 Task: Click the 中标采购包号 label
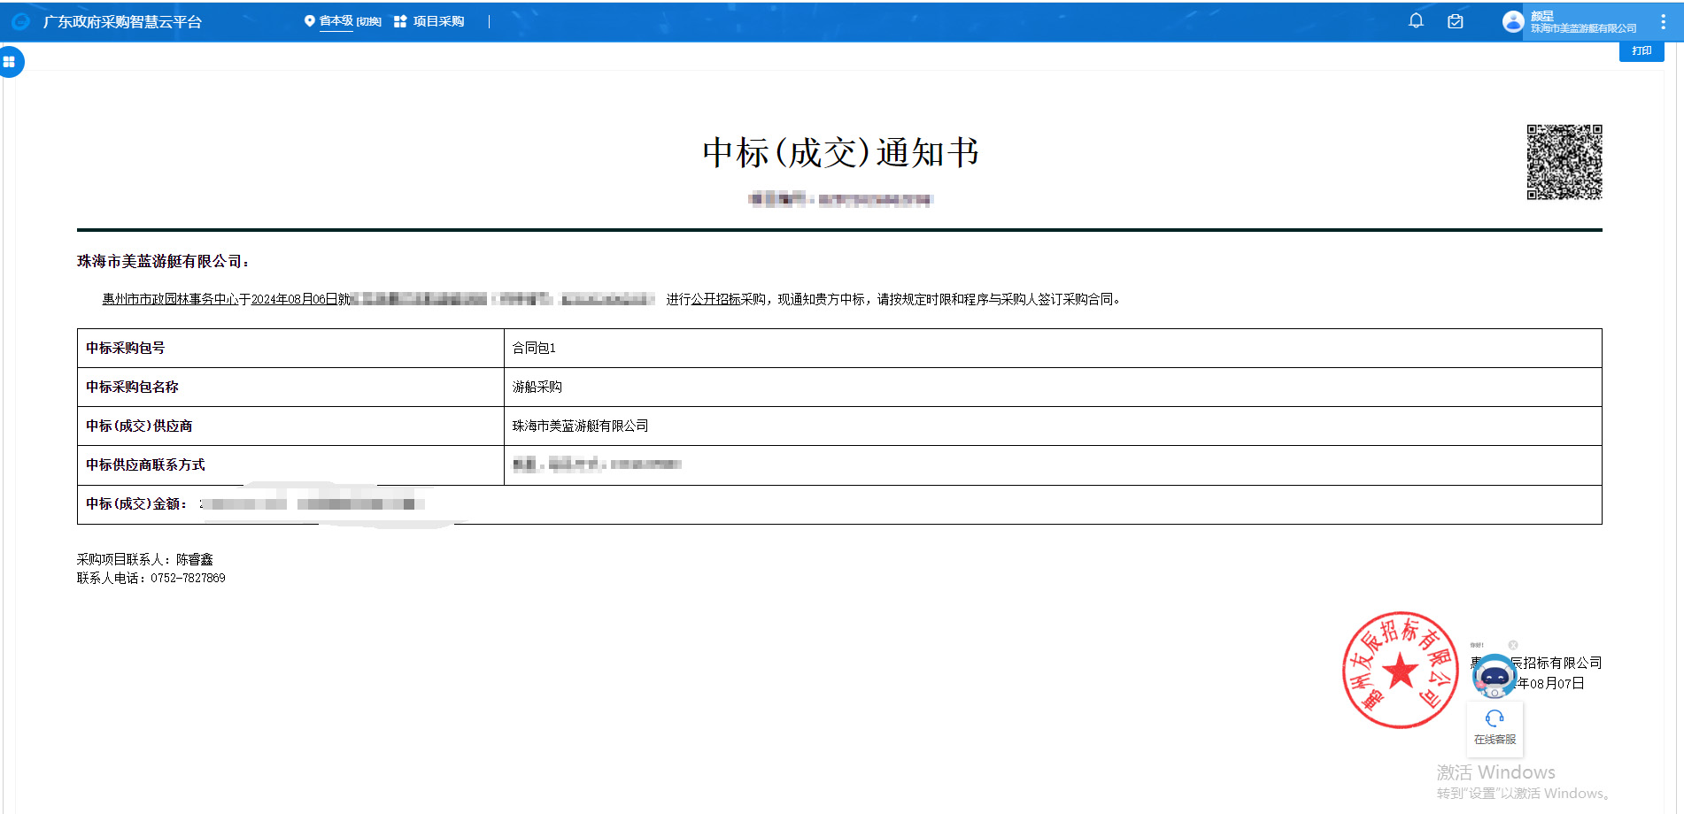pyautogui.click(x=125, y=348)
